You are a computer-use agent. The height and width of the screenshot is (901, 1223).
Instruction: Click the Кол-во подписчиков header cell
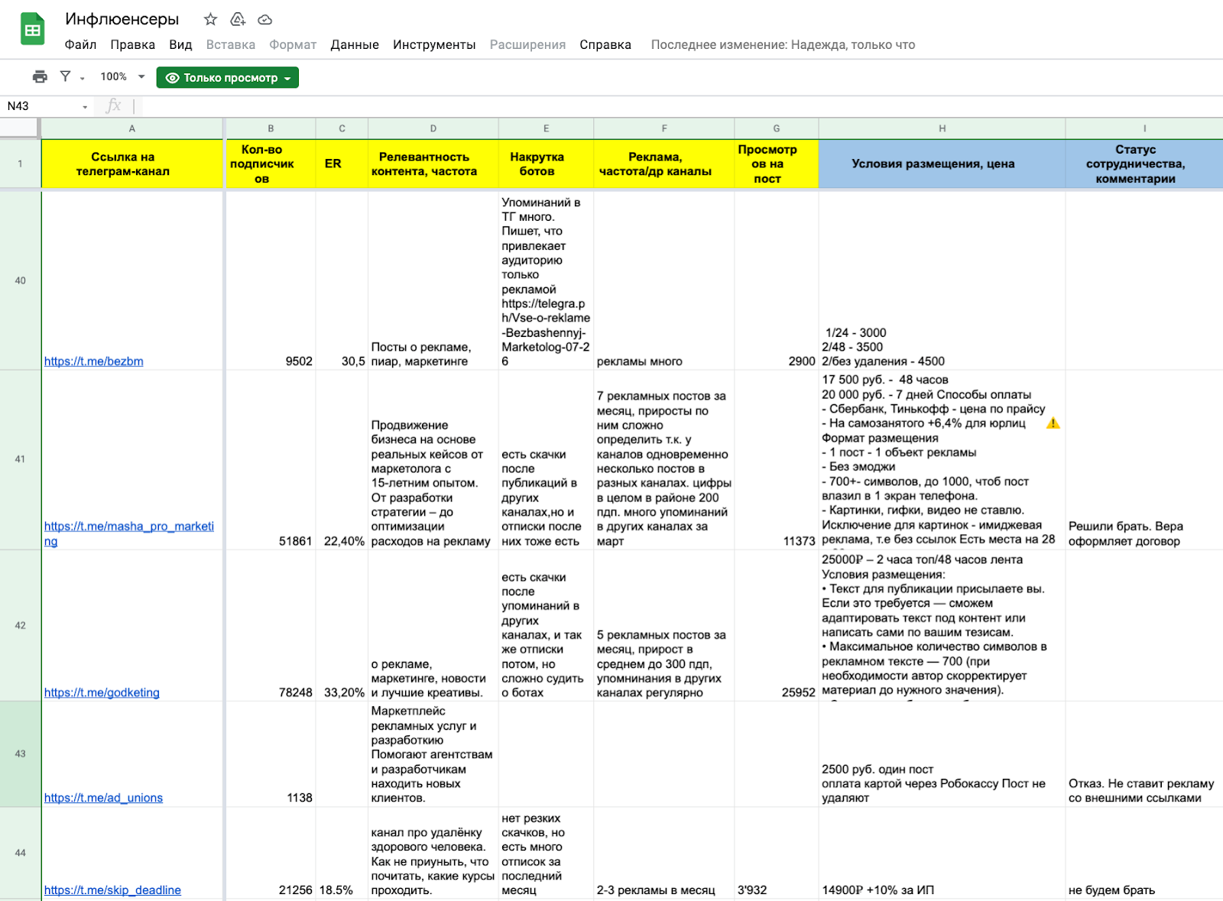point(271,164)
